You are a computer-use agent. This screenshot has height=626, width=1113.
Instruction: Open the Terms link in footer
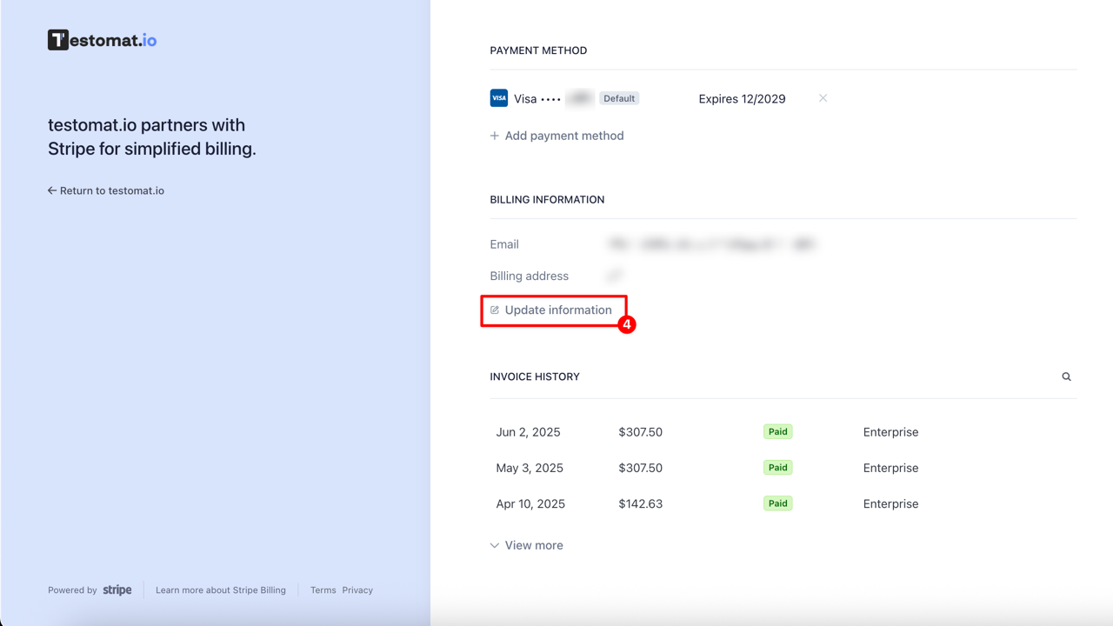[x=323, y=589]
